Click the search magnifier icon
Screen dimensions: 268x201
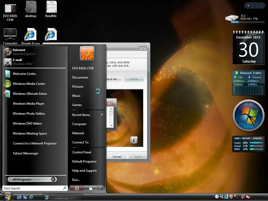[65, 188]
